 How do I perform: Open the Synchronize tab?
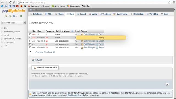click(x=120, y=14)
